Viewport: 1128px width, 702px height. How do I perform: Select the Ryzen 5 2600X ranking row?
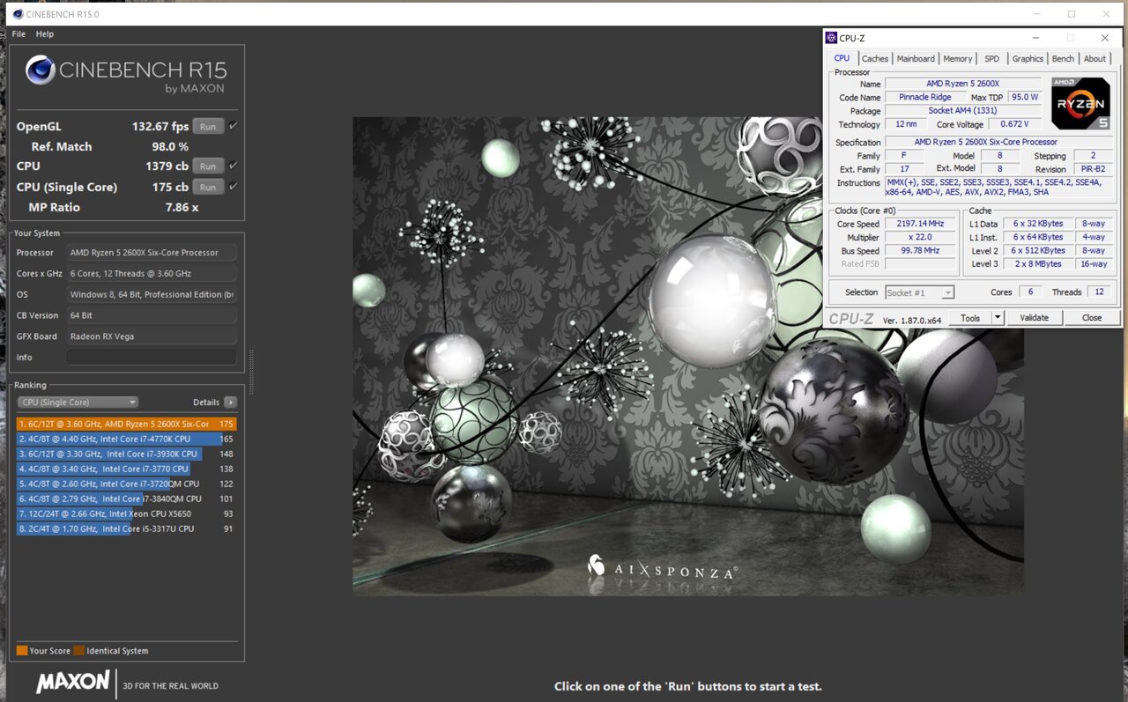tap(126, 424)
